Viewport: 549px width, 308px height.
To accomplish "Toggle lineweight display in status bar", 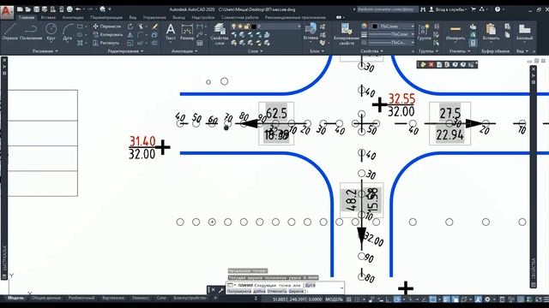I will click(x=446, y=299).
